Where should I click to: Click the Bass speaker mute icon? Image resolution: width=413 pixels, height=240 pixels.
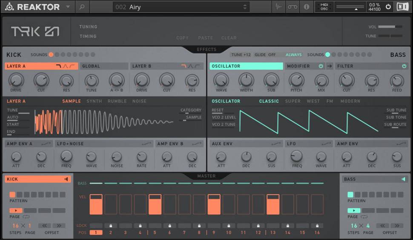404,179
